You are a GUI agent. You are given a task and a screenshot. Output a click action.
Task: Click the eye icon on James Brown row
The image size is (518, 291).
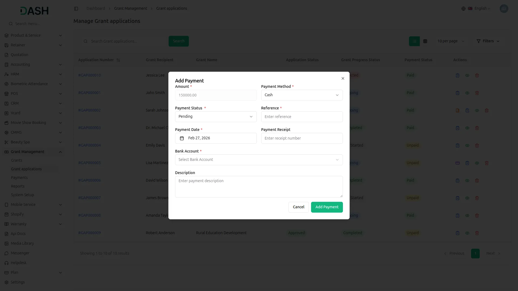click(467, 198)
